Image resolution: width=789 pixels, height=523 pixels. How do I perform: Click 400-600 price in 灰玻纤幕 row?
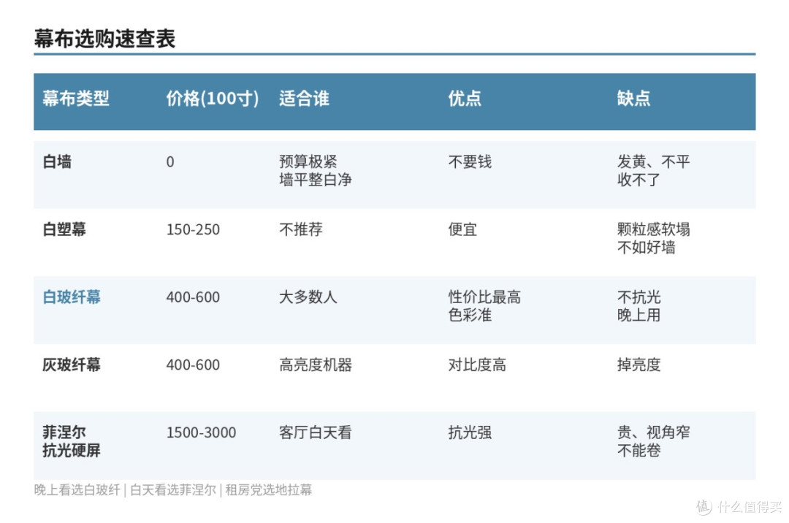[193, 364]
